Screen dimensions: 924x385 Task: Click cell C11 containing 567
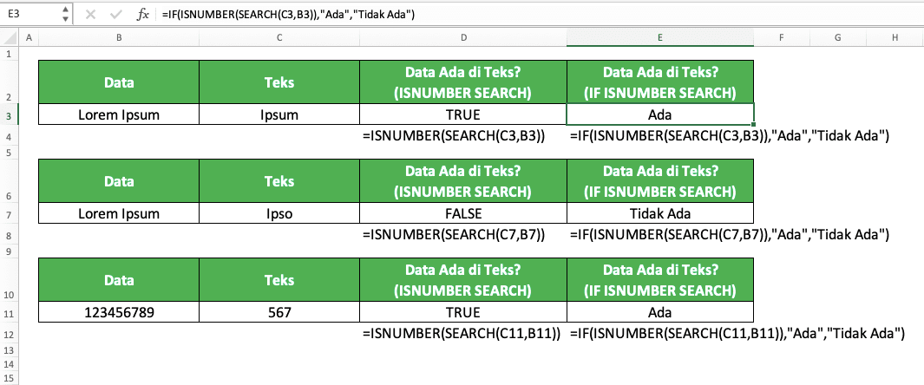[279, 312]
